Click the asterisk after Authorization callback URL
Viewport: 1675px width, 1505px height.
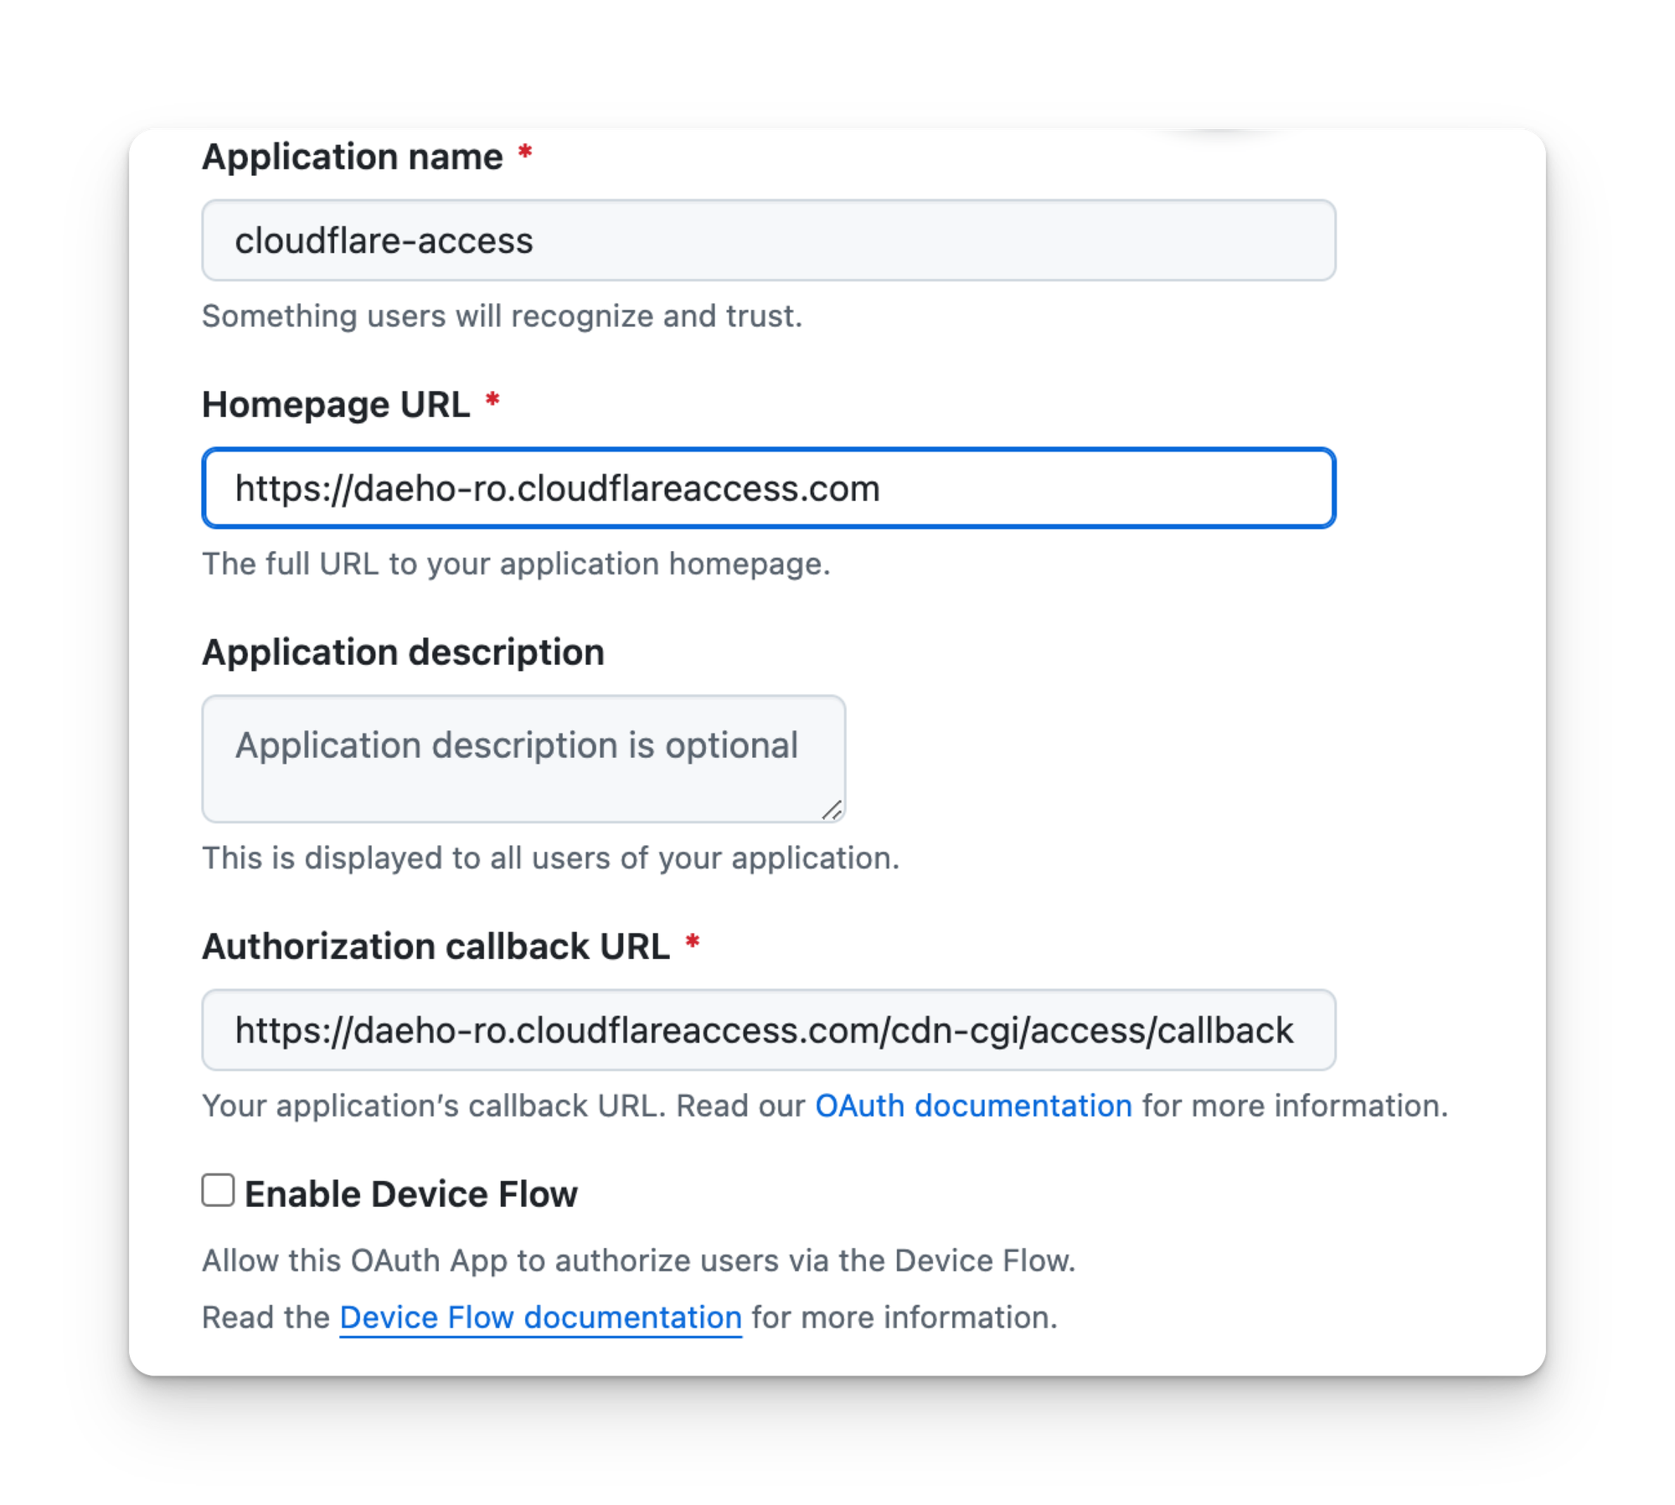pyautogui.click(x=693, y=942)
